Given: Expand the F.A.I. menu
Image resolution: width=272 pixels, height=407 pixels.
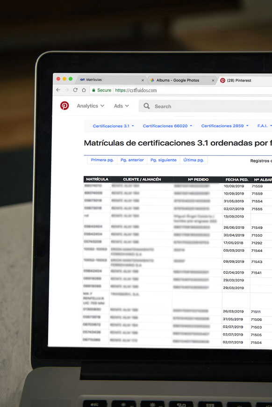Looking at the screenshot, I should pos(264,126).
